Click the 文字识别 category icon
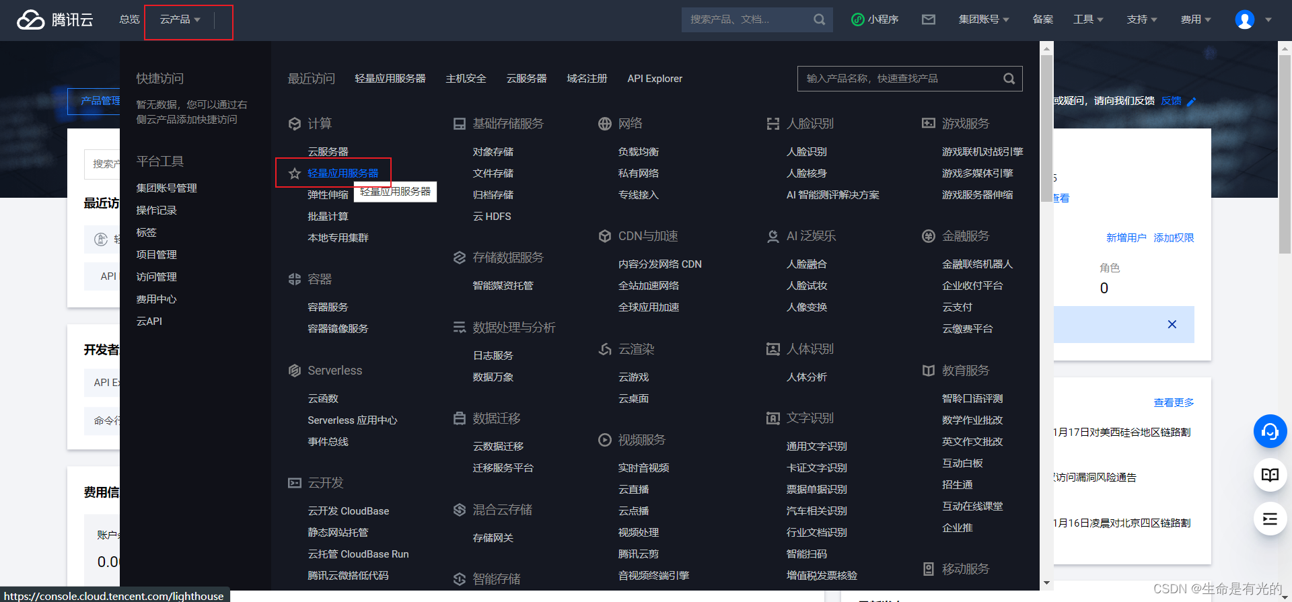1292x602 pixels. [773, 418]
